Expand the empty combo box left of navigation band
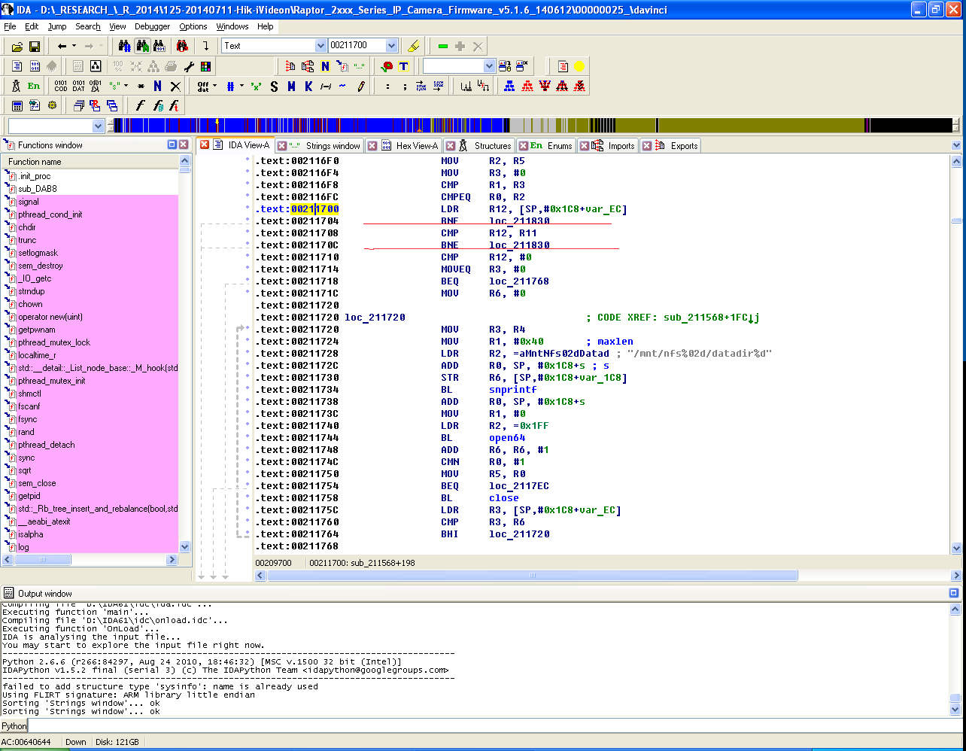Image resolution: width=966 pixels, height=751 pixels. (98, 126)
